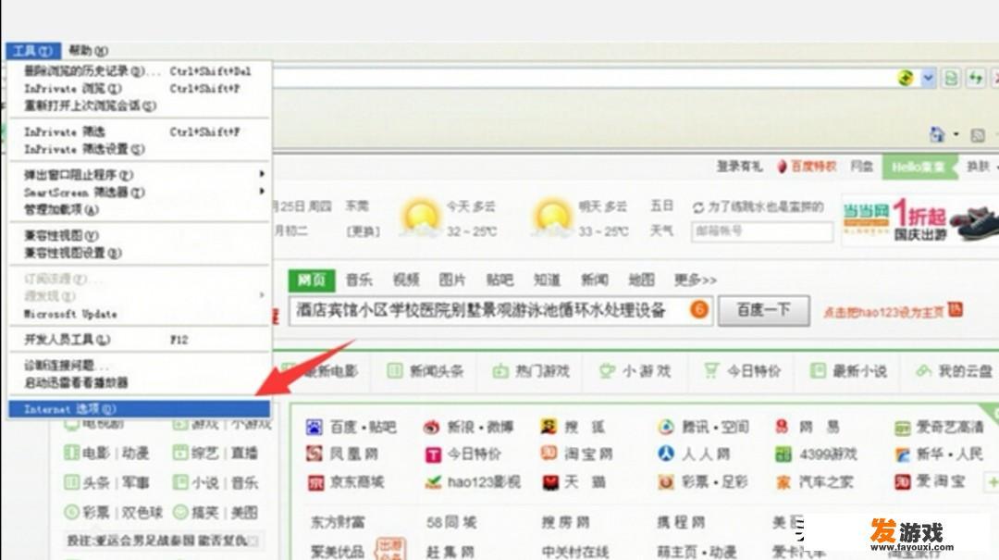Screen dimensions: 999x560
Task: Click the RSS feeds icon
Action: pyautogui.click(x=978, y=135)
